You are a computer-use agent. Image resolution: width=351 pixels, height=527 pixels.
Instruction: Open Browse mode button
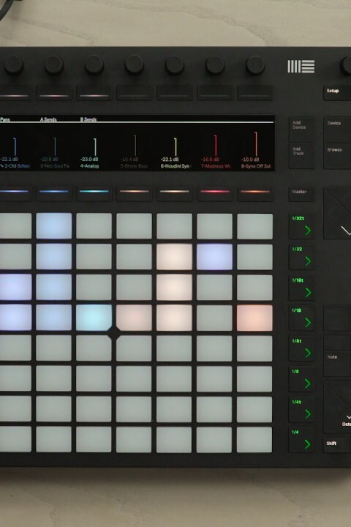[x=337, y=155]
